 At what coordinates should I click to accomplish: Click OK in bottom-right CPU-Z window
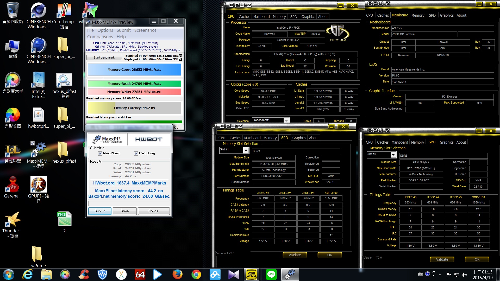(477, 259)
